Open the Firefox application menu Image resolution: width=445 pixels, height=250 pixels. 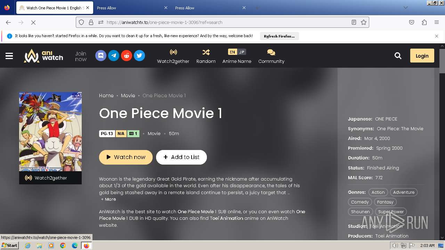click(437, 22)
